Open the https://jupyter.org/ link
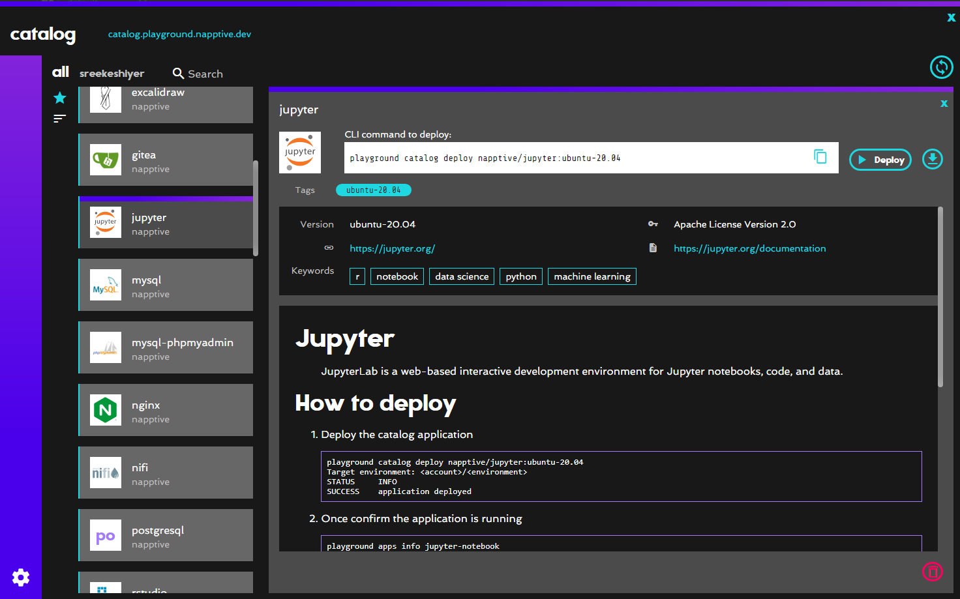The width and height of the screenshot is (960, 599). tap(392, 248)
